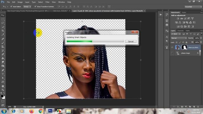The width and height of the screenshot is (203, 114).
Task: Open the layer Kind filter dropdown
Action: [176, 34]
